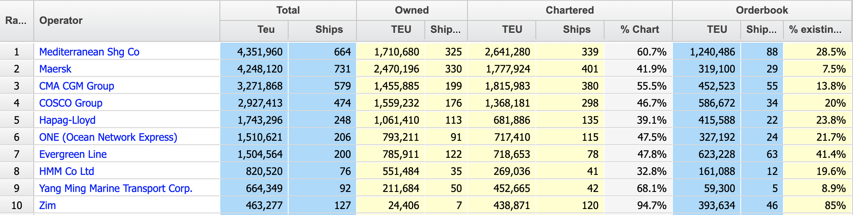Click the HMM Co Ltd link
853x215 pixels.
[66, 171]
